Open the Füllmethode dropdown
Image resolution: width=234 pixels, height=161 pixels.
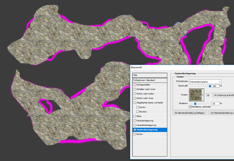coord(205,82)
